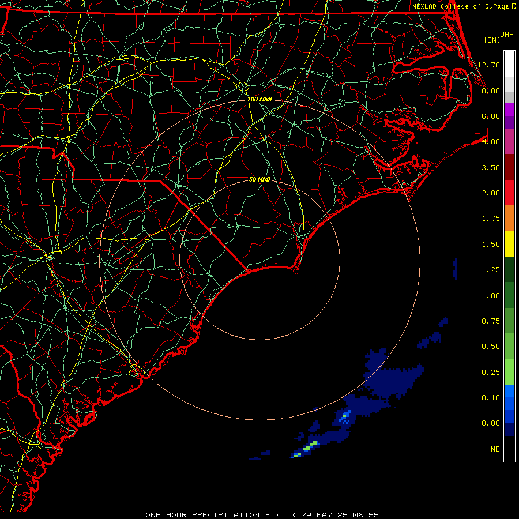
Task: Select the 100 NMI range ring label
Action: click(259, 99)
